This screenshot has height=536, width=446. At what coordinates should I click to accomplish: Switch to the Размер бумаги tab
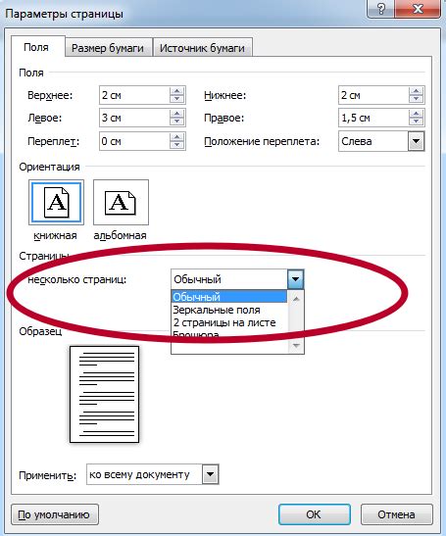(108, 48)
